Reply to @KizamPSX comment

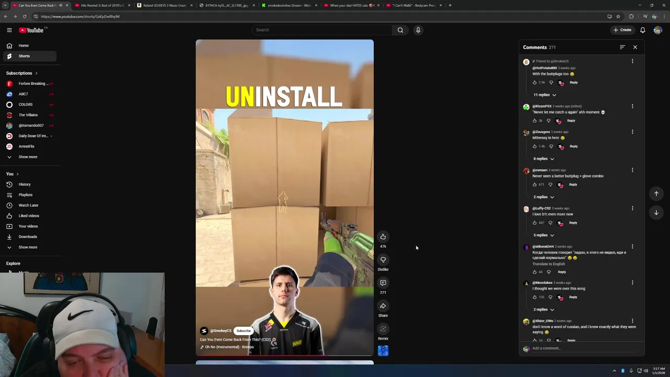point(571,121)
